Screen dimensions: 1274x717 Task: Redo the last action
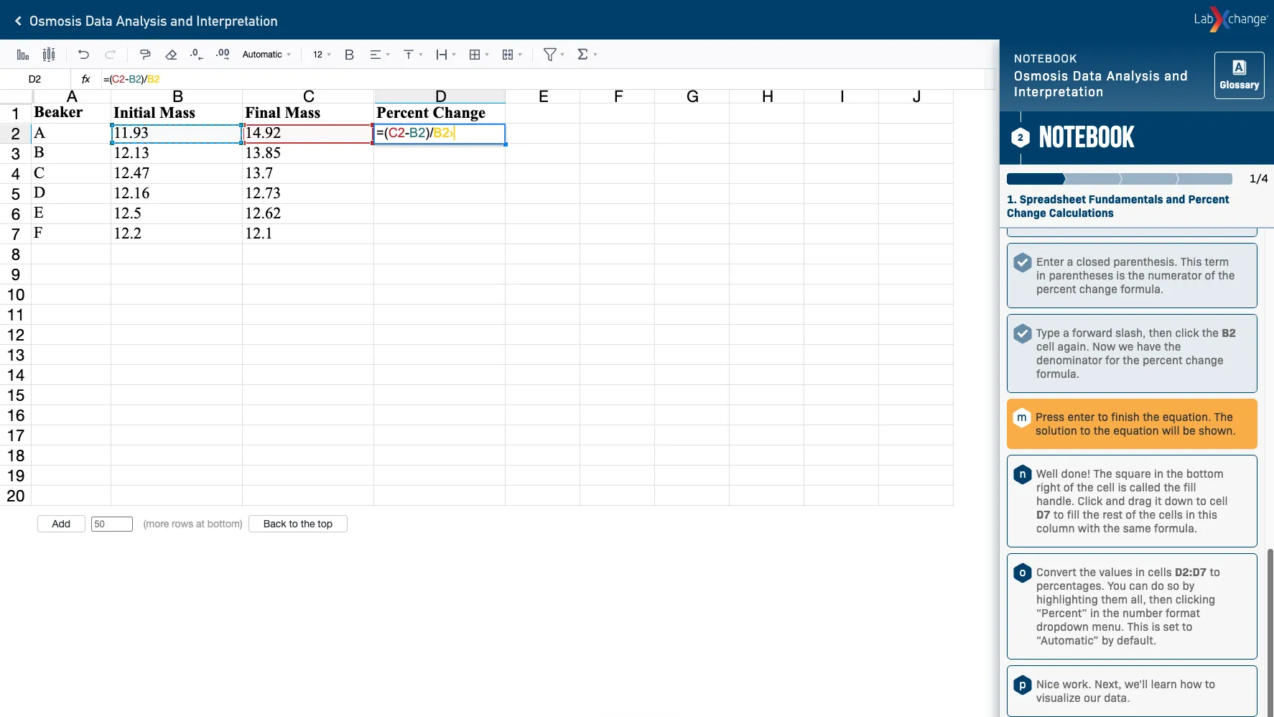coord(111,55)
